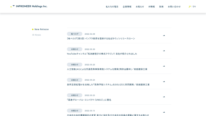Image resolution: width=206 pixels, height=116 pixels.
Task: Click the date 2022.05.30
Action: pyautogui.click(x=90, y=49)
